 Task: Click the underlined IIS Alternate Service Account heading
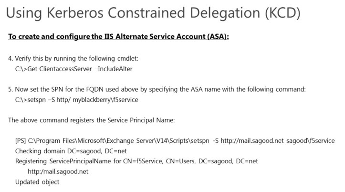(118, 37)
